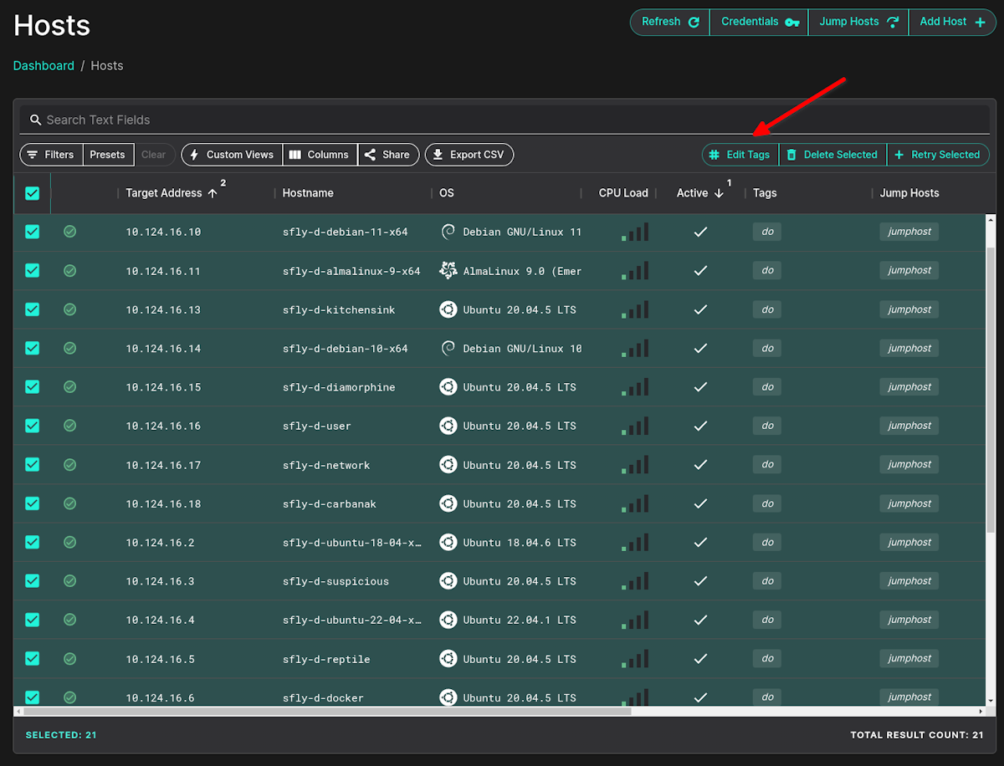Open the Dashboard breadcrumb link
Viewport: 1004px width, 766px height.
pos(44,65)
